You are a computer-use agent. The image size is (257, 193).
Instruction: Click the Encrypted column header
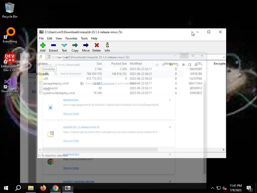coord(219,64)
